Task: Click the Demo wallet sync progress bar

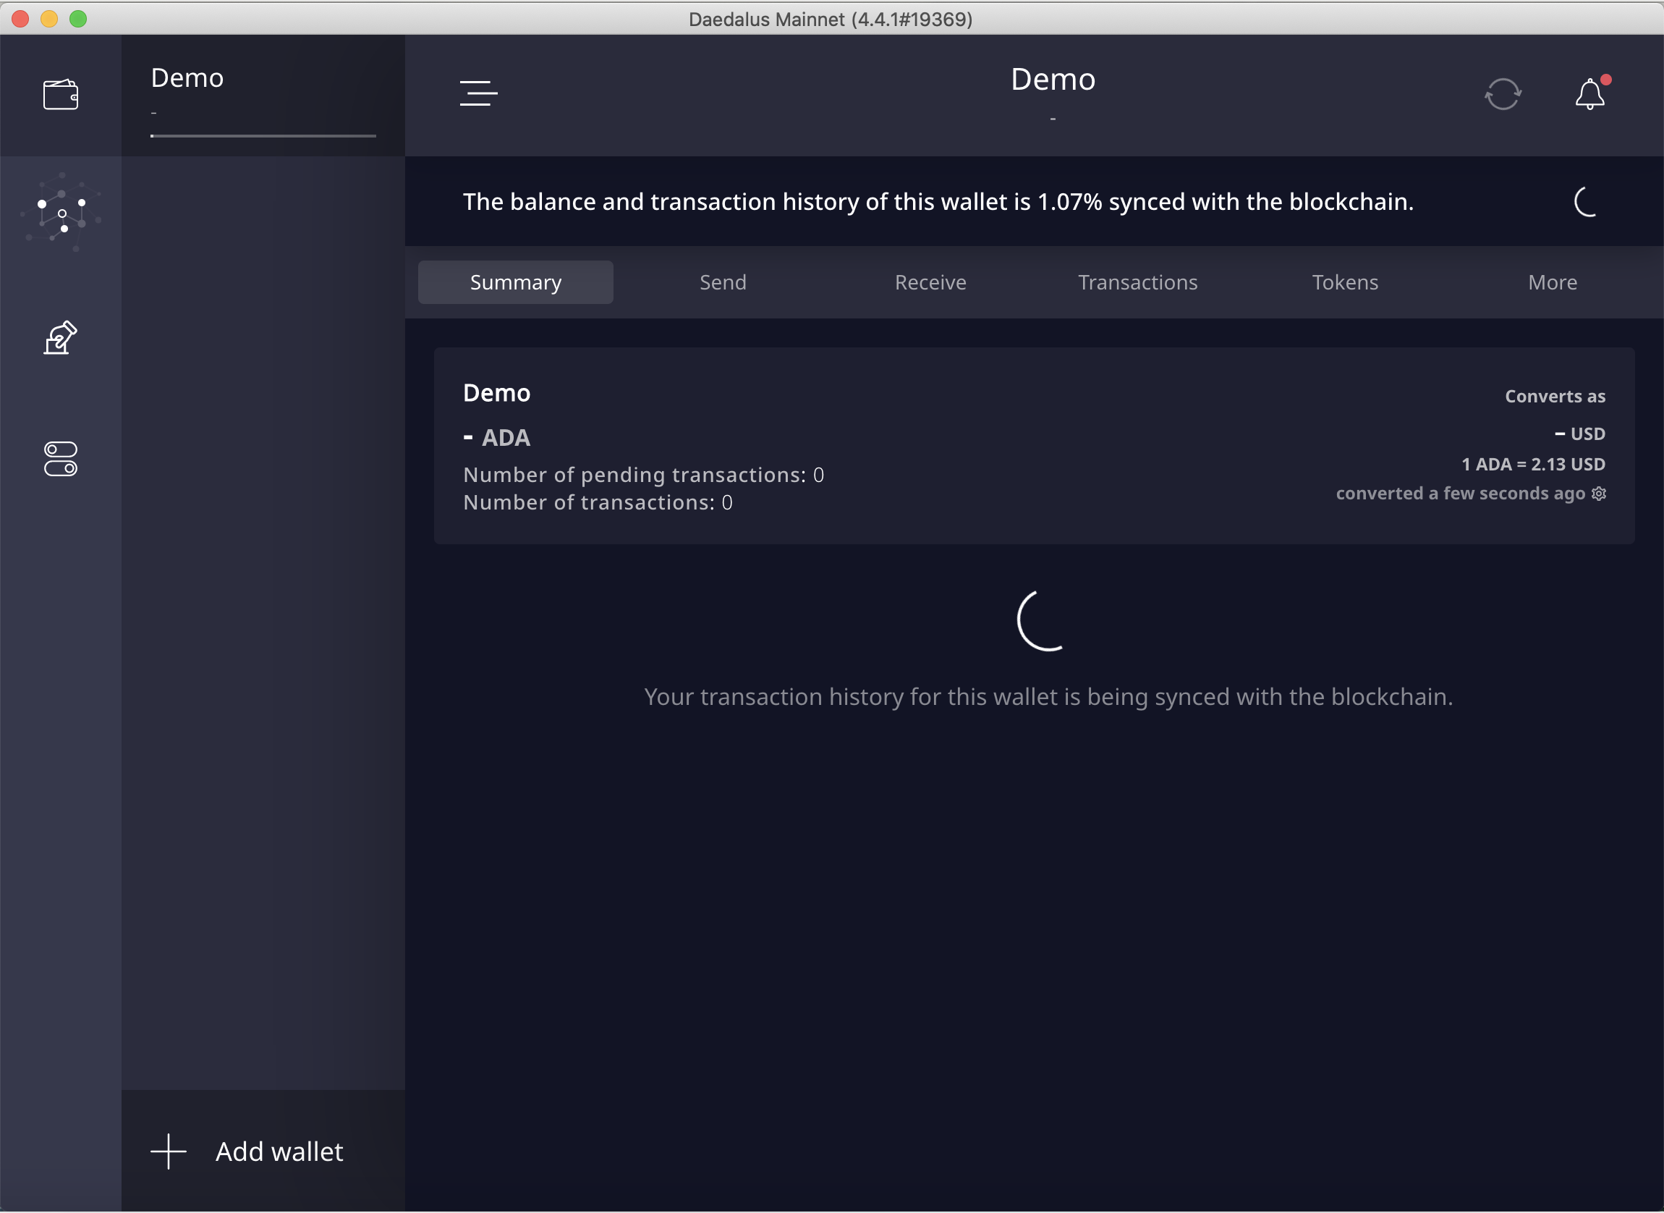Action: 263,136
